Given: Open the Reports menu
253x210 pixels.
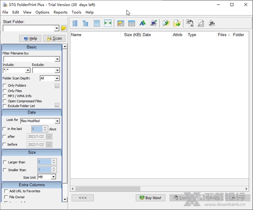Looking at the screenshot, I should (x=60, y=12).
